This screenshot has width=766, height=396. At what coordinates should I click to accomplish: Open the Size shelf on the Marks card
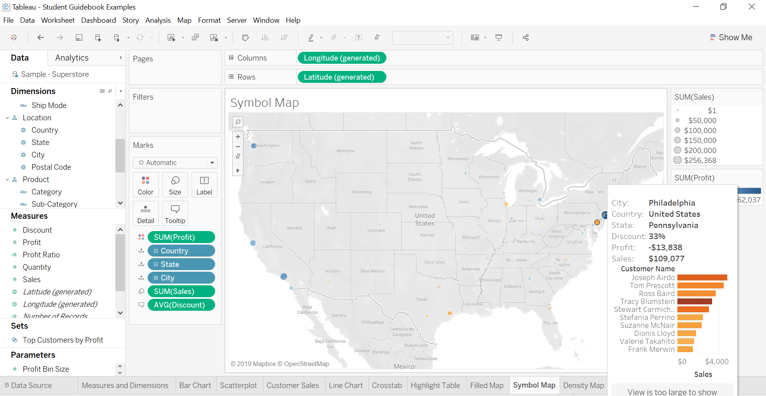coord(175,184)
